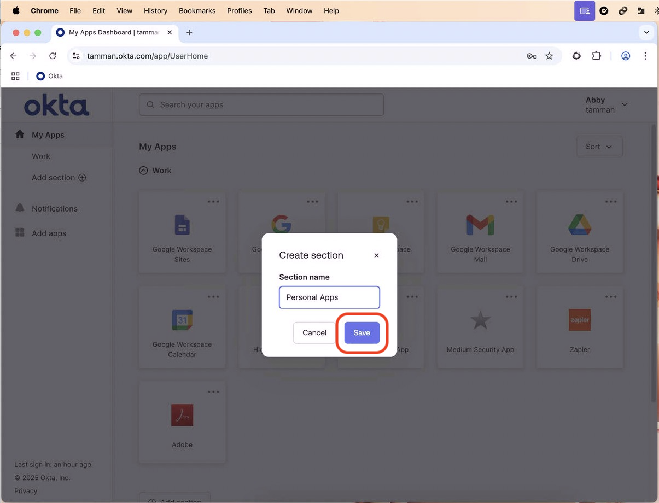Open options menu on Google Workspace Drive tile
659x503 pixels.
(x=611, y=202)
